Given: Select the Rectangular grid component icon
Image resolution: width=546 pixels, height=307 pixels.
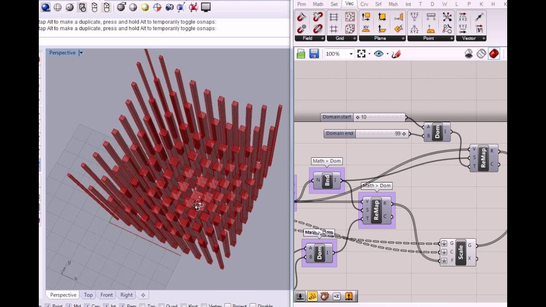Looking at the screenshot, I should [334, 17].
